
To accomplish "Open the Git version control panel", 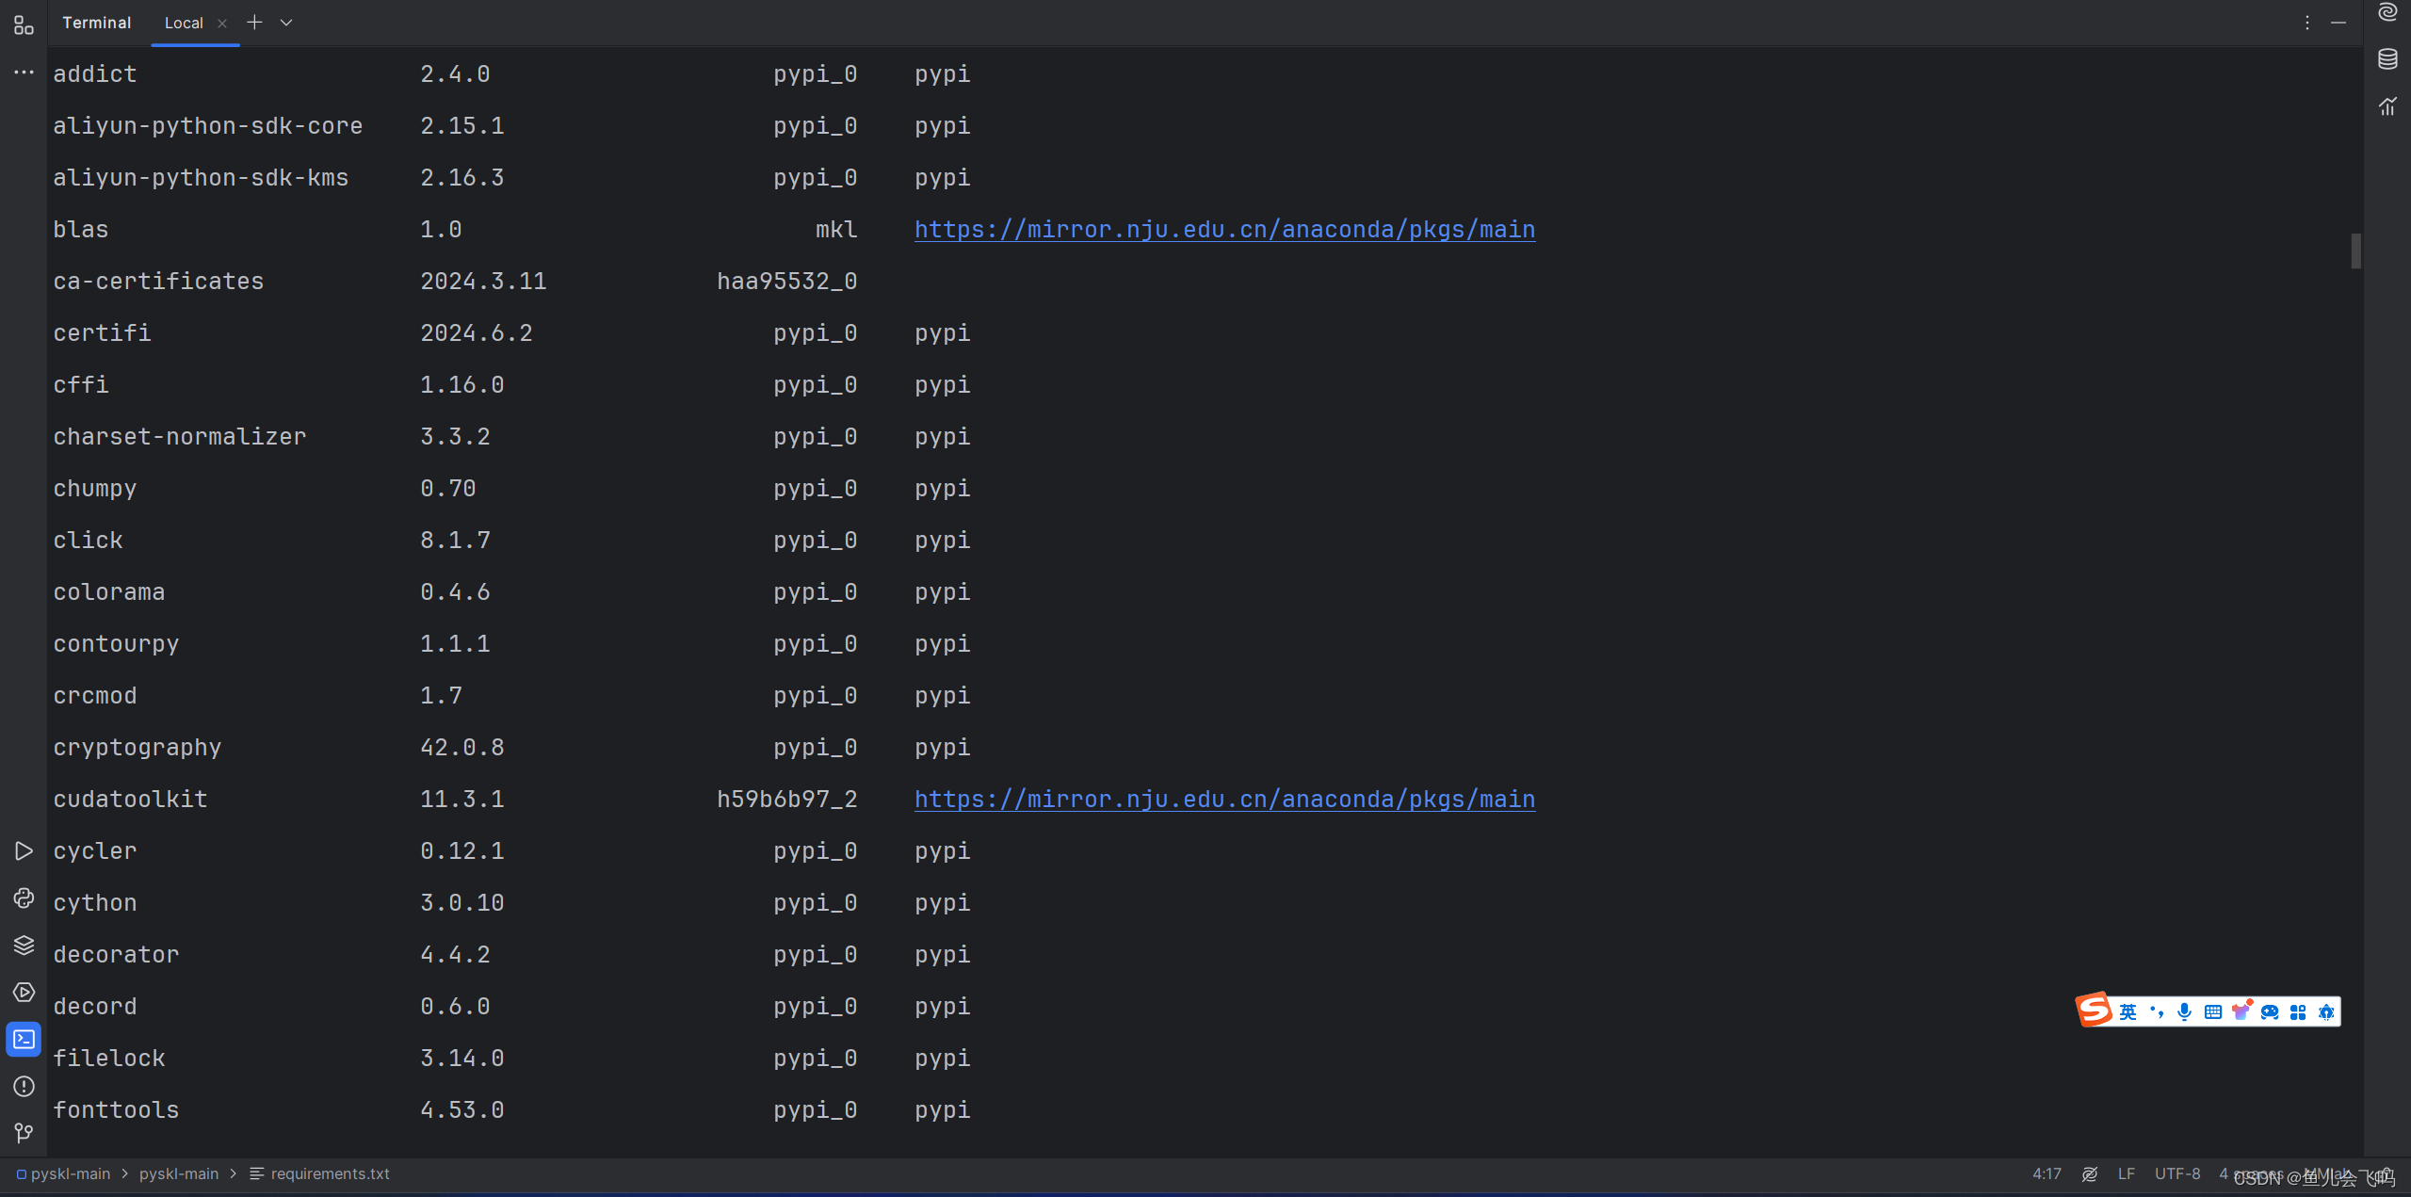I will (24, 1133).
